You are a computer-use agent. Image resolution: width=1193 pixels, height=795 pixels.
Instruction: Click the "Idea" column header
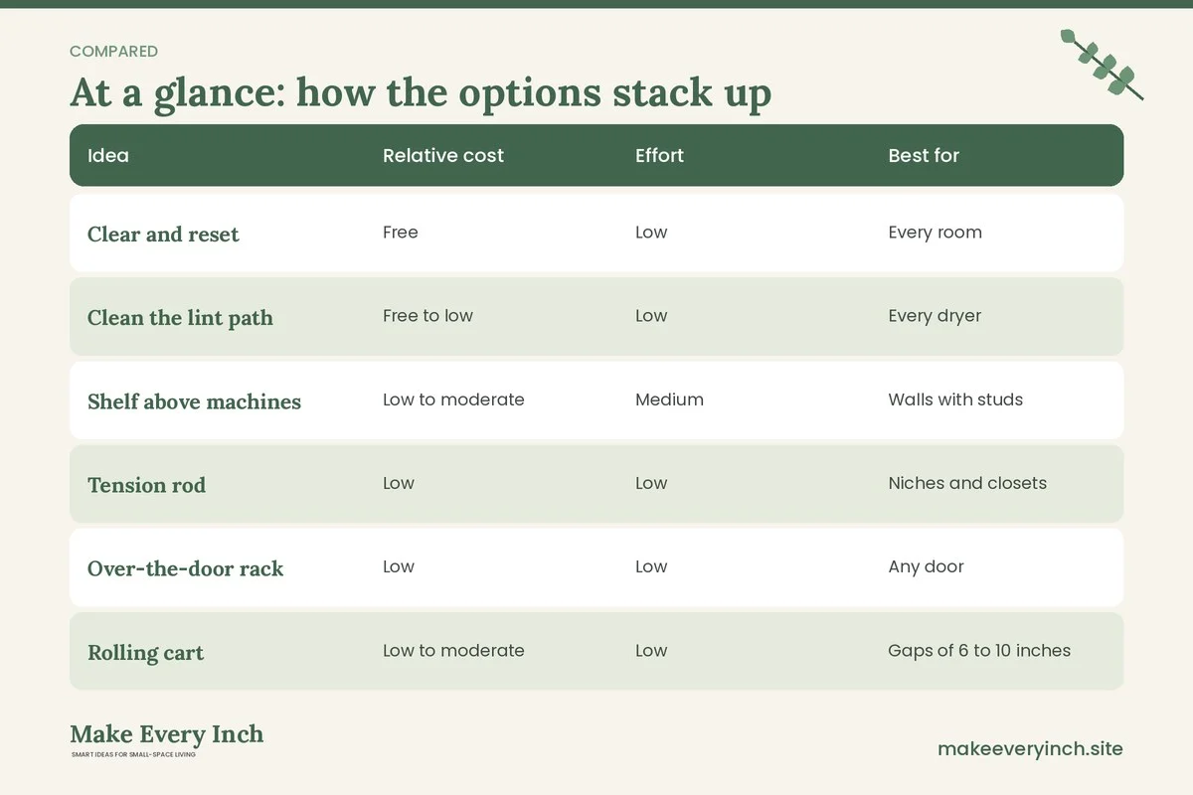108,155
